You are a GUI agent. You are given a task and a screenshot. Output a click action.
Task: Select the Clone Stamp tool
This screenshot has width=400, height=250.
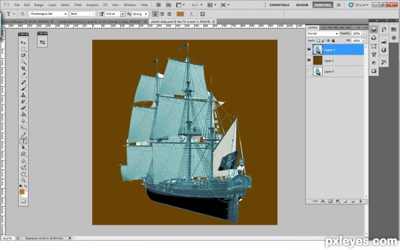(x=23, y=95)
